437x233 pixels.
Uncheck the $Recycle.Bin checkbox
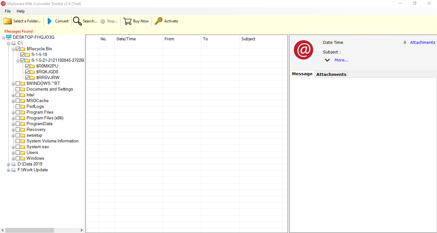pos(18,49)
